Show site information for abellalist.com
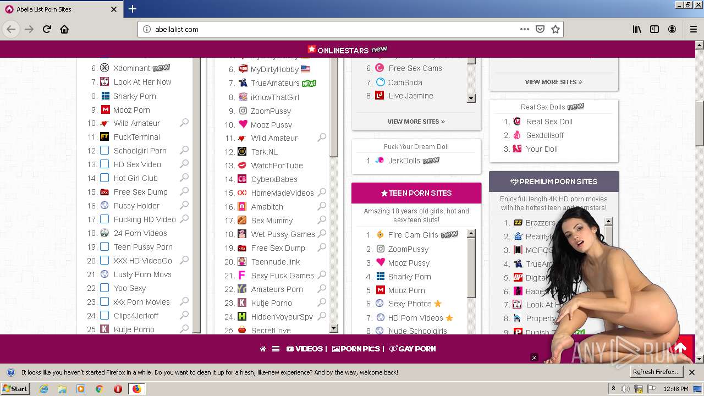 147,29
